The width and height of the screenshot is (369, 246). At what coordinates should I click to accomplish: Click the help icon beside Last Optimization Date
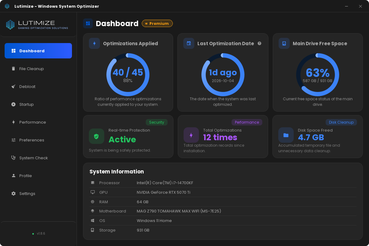(260, 43)
